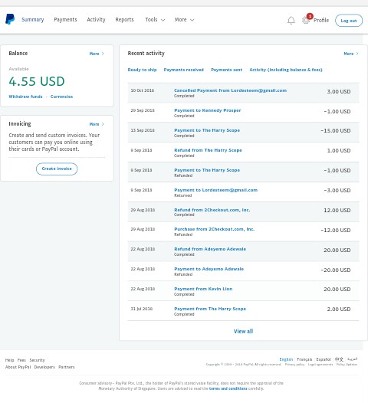
Task: Open the Activity menu item
Action: coord(96,19)
